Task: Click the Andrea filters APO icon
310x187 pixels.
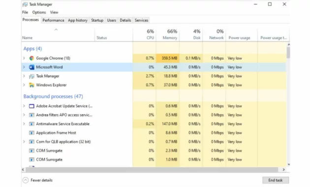Action: 31,115
